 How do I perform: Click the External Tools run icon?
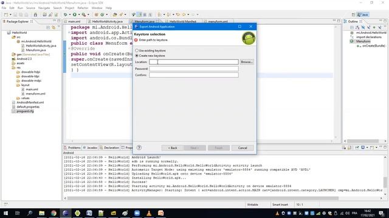click(x=84, y=15)
